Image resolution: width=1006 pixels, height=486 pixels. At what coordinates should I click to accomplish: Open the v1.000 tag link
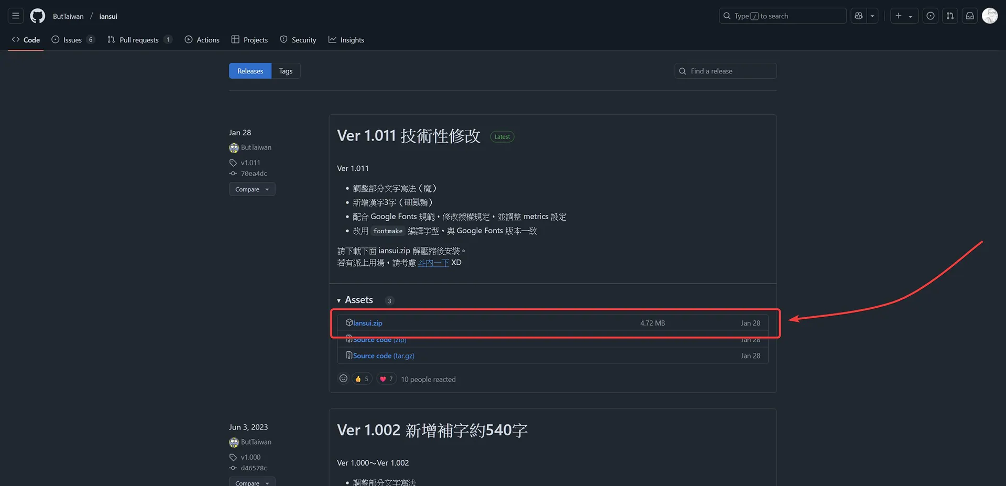coord(250,458)
